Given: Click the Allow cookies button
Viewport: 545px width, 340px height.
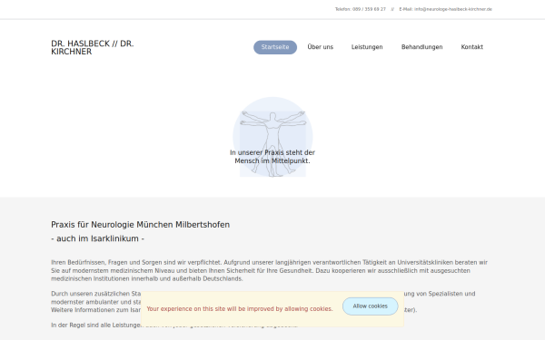Looking at the screenshot, I should point(371,306).
